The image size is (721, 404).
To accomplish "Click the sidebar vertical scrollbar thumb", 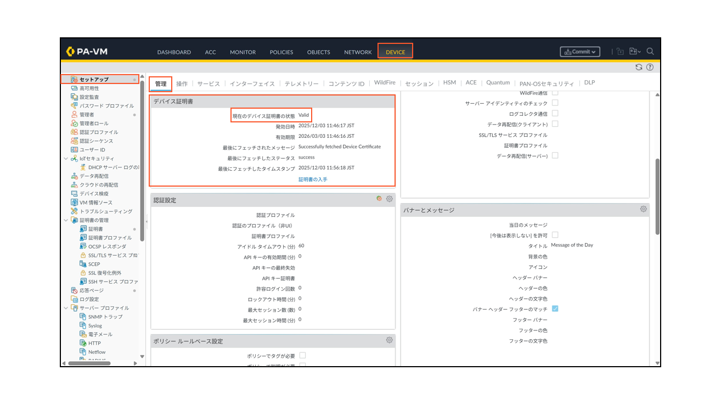I will coord(142,161).
